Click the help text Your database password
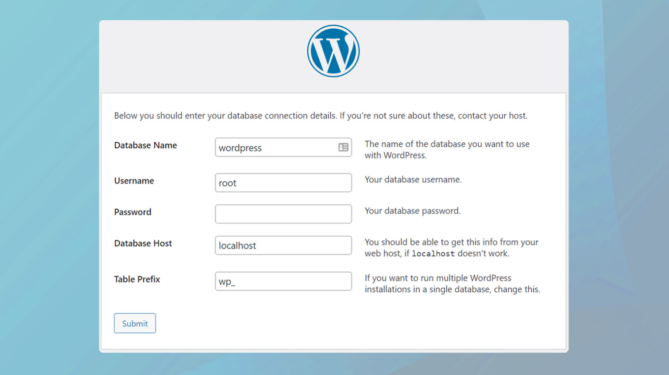The image size is (669, 375). pyautogui.click(x=412, y=211)
